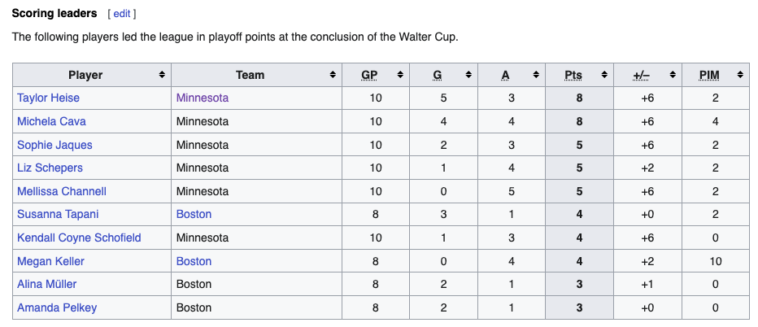Viewport: 758px width, 327px height.
Task: Open Sophie Jaques player link
Action: tap(54, 145)
